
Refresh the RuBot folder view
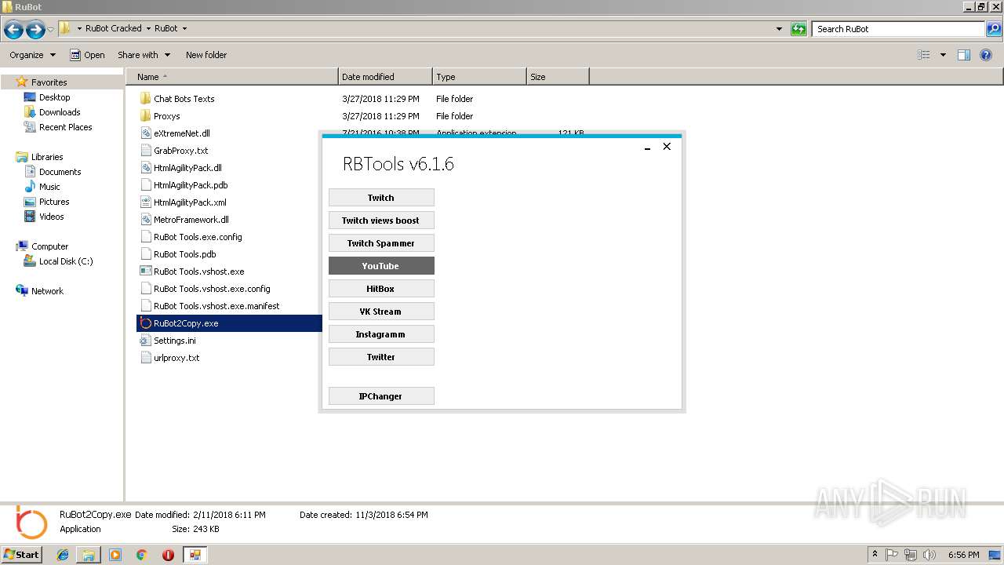pos(798,29)
